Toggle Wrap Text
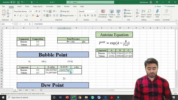The width and height of the screenshot is (178, 100). coord(65,11)
